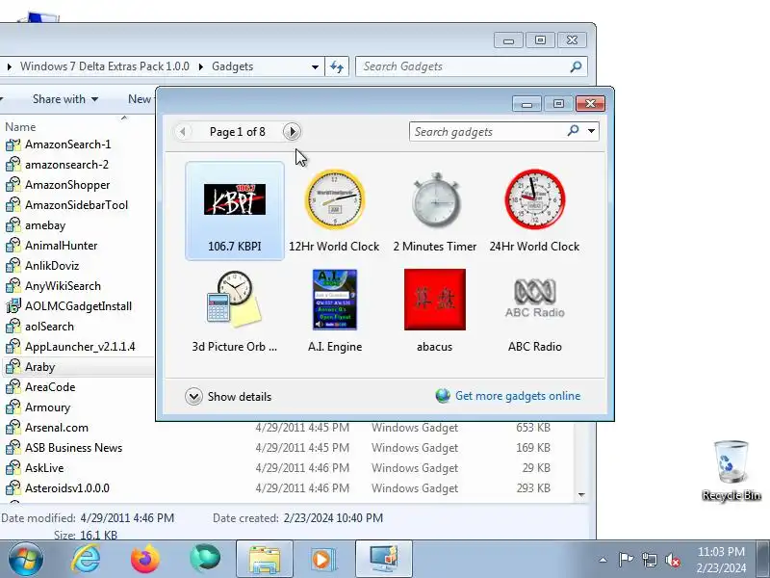This screenshot has width=770, height=578.
Task: Select the AnlikDoviz file
Action: [x=52, y=266]
